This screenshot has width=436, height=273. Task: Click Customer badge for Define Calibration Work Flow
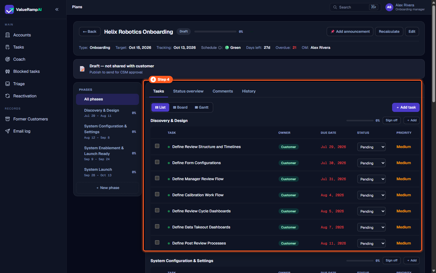(288, 195)
